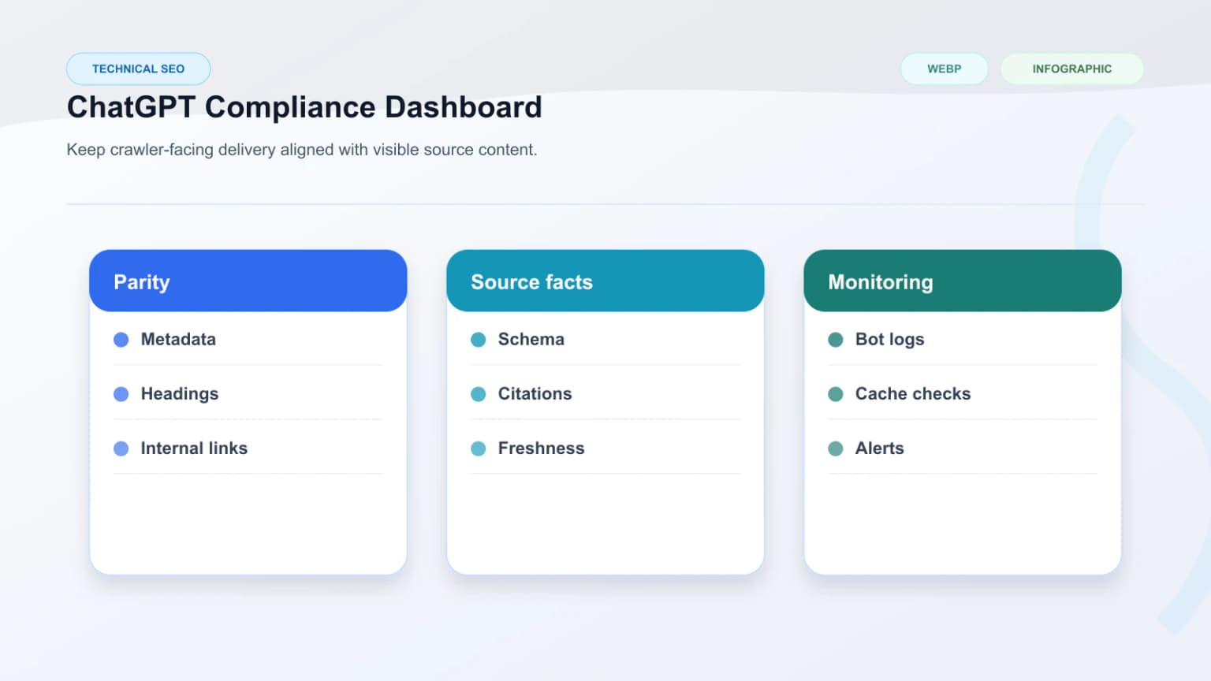Open the Source facts card header
The image size is (1211, 681).
(605, 281)
